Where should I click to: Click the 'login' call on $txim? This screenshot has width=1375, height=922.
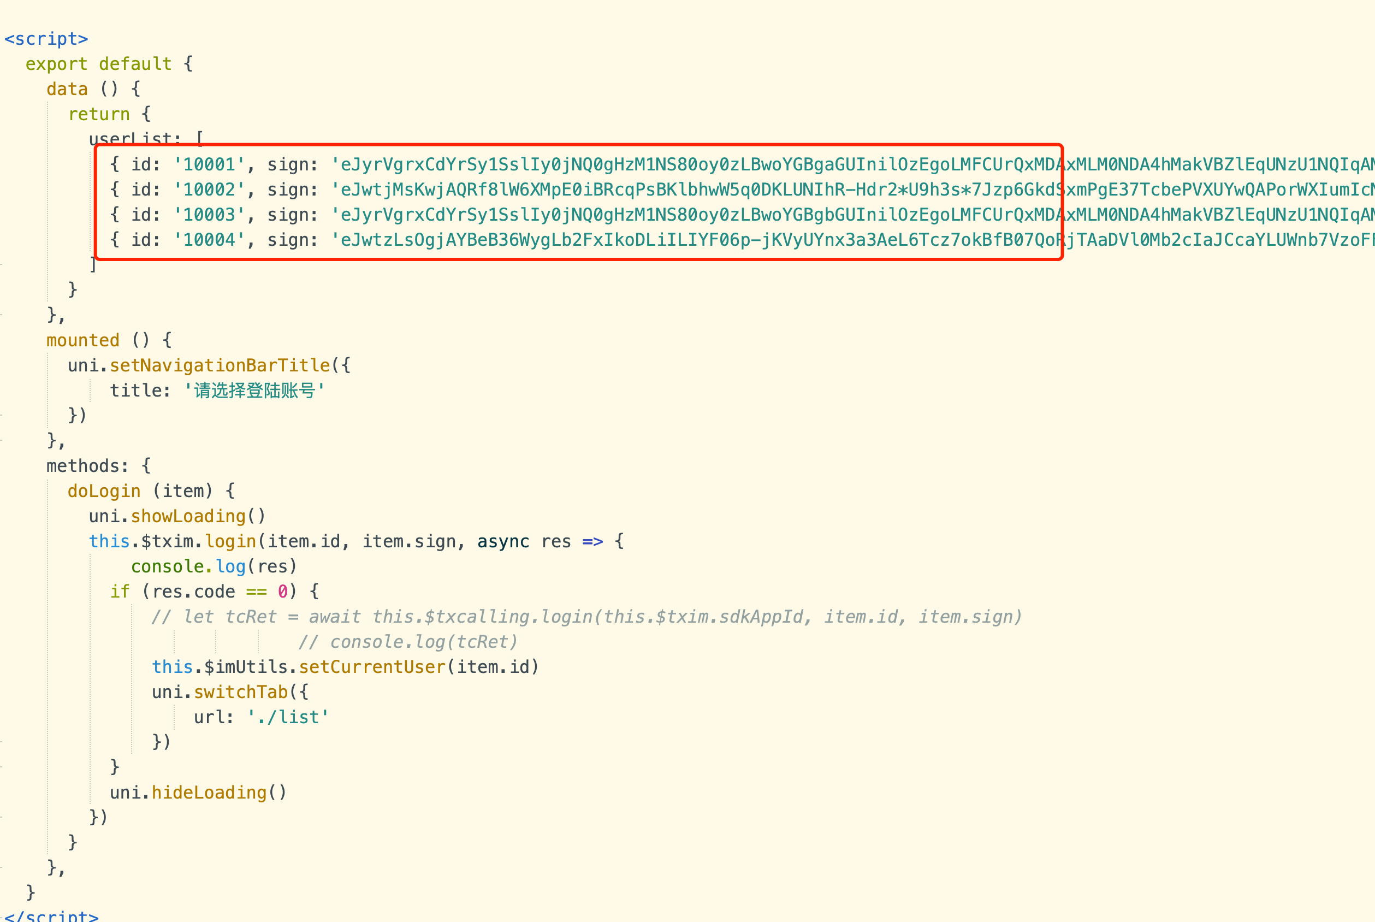tap(230, 541)
